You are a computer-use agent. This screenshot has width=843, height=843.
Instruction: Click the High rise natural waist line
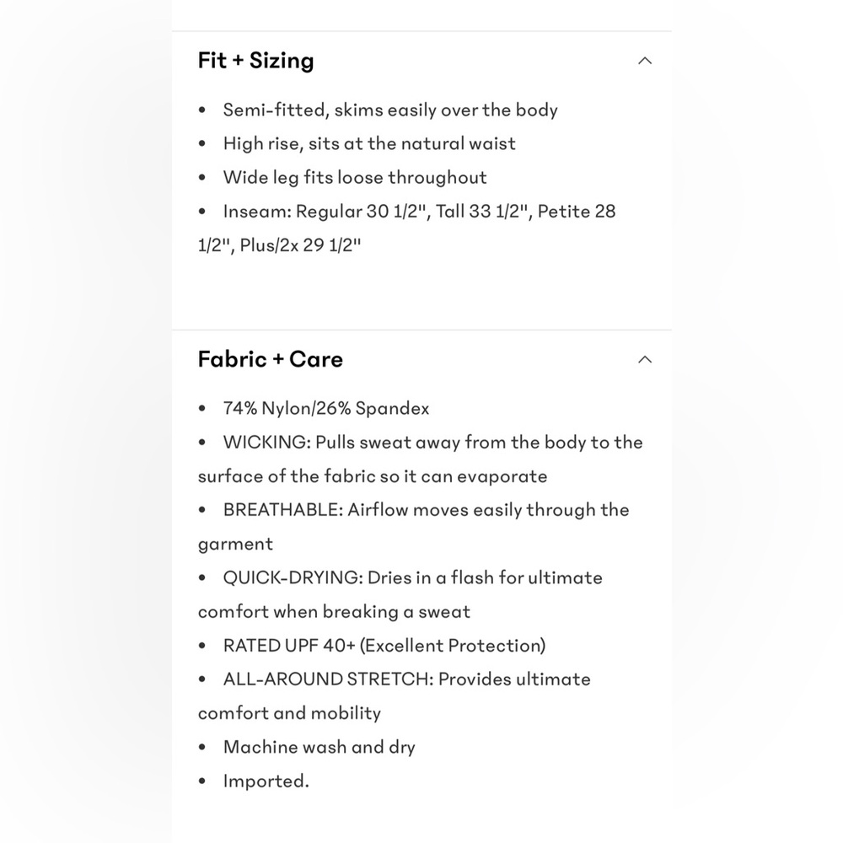[x=369, y=143]
